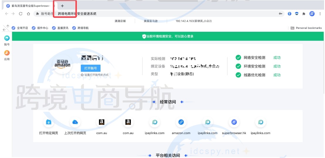Click the 美国亚马逊 label in info bar
325x158 pixels.
click(x=151, y=21)
